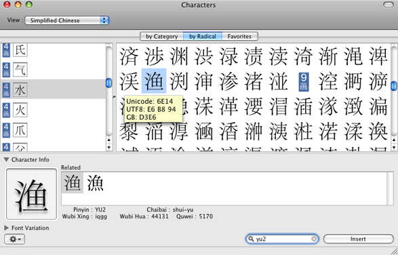The width and height of the screenshot is (398, 255).
Task: Select the by Radical tab
Action: pyautogui.click(x=203, y=37)
